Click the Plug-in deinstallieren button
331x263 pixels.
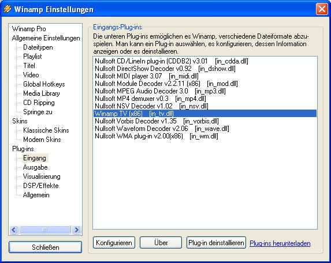point(216,243)
